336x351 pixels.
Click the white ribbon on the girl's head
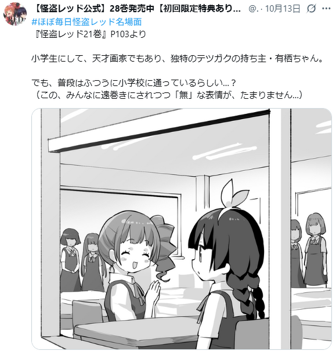click(234, 194)
